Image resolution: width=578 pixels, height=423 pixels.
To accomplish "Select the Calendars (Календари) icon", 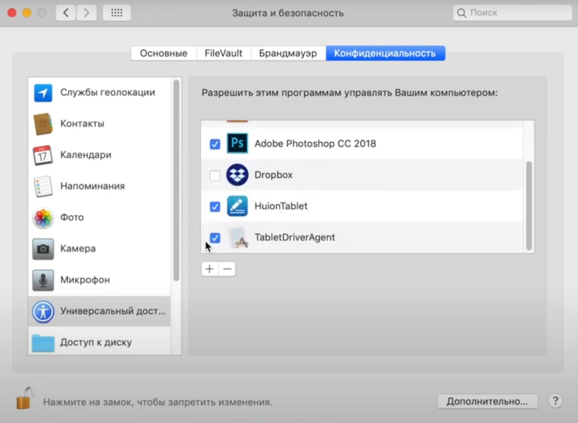I will tap(43, 155).
